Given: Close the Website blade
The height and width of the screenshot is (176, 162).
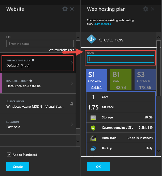Looking at the screenshot, I should [x=72, y=9].
